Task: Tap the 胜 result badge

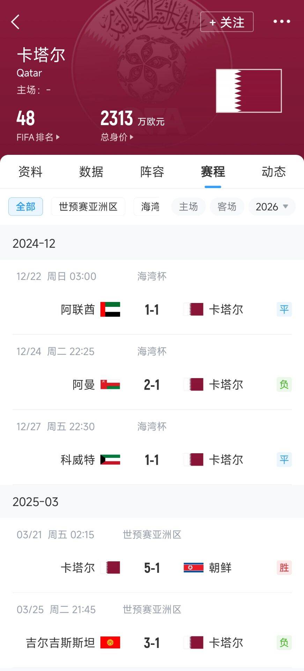Action: (284, 568)
